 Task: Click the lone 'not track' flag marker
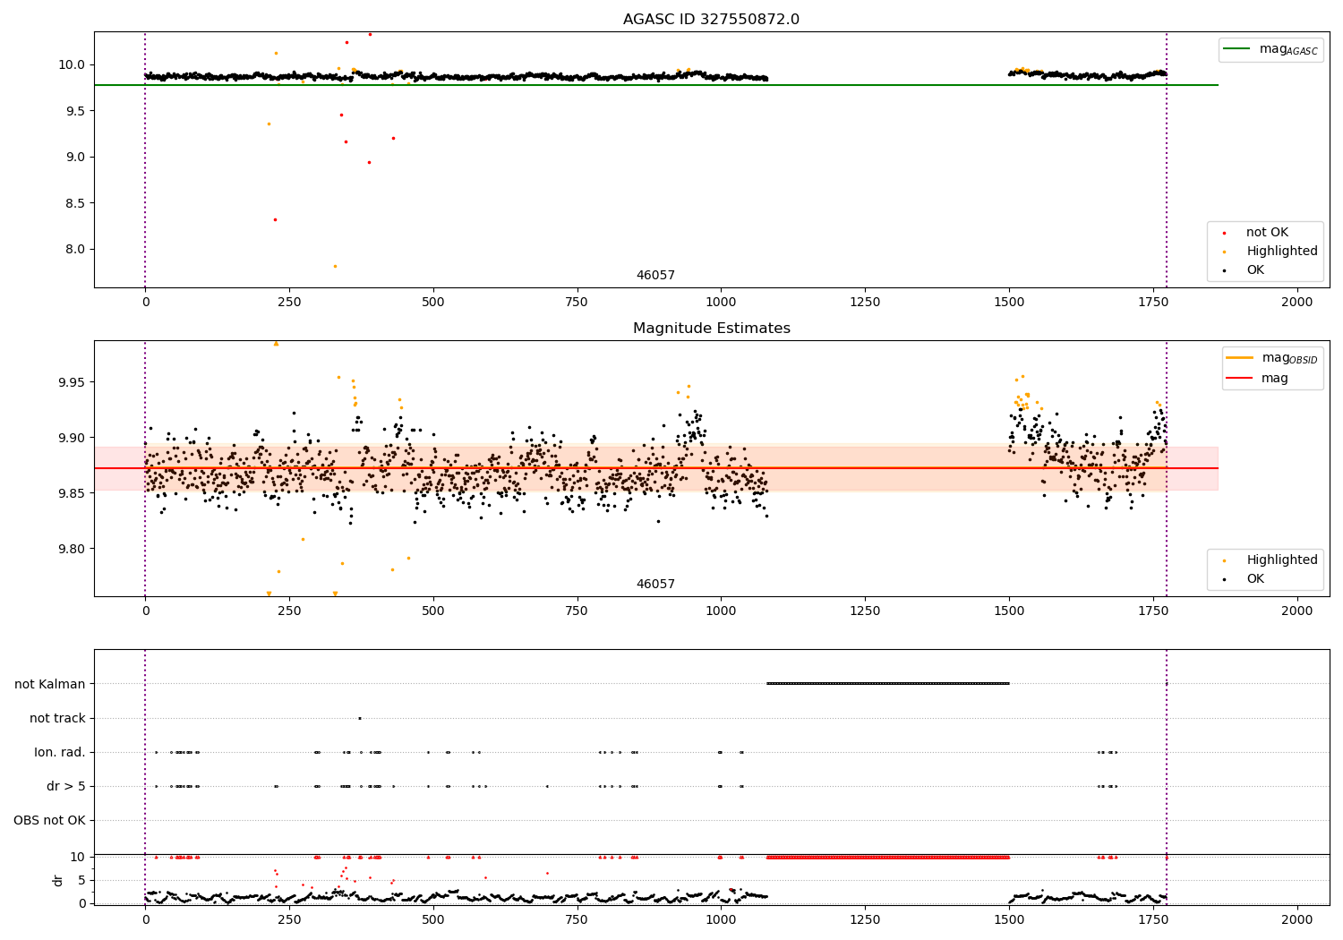coord(359,718)
